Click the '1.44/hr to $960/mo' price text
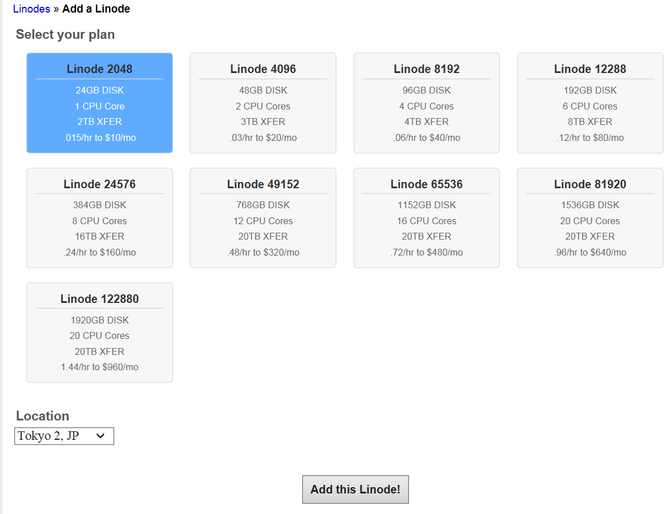This screenshot has height=514, width=666. pos(100,367)
